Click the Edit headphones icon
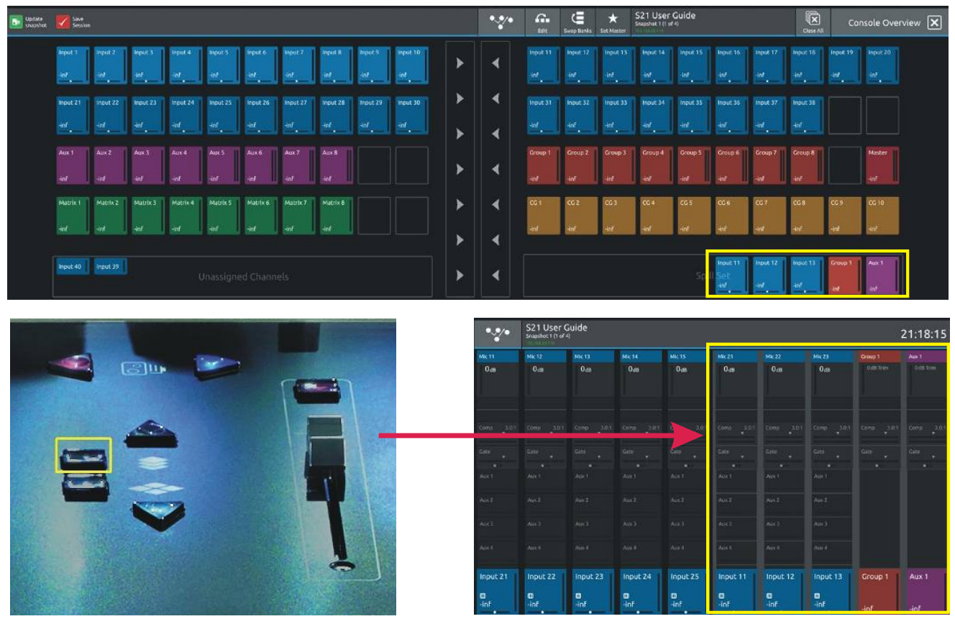Screen dimensions: 955x624 (x=542, y=19)
